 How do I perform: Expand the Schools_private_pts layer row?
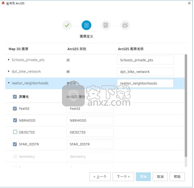click(8, 60)
